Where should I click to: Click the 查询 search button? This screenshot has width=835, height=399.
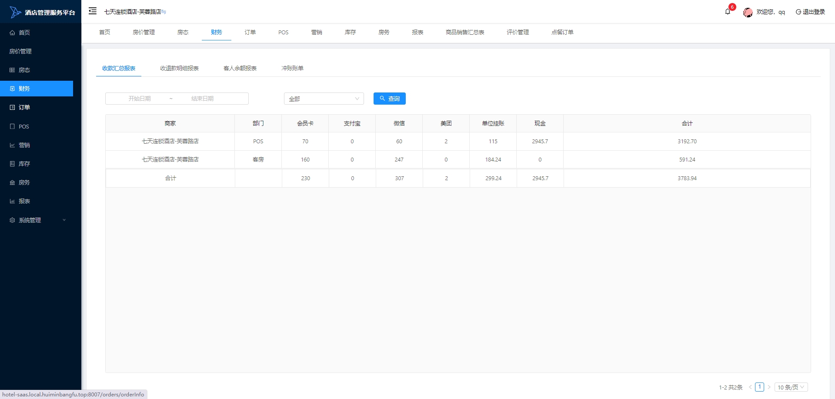pos(389,99)
